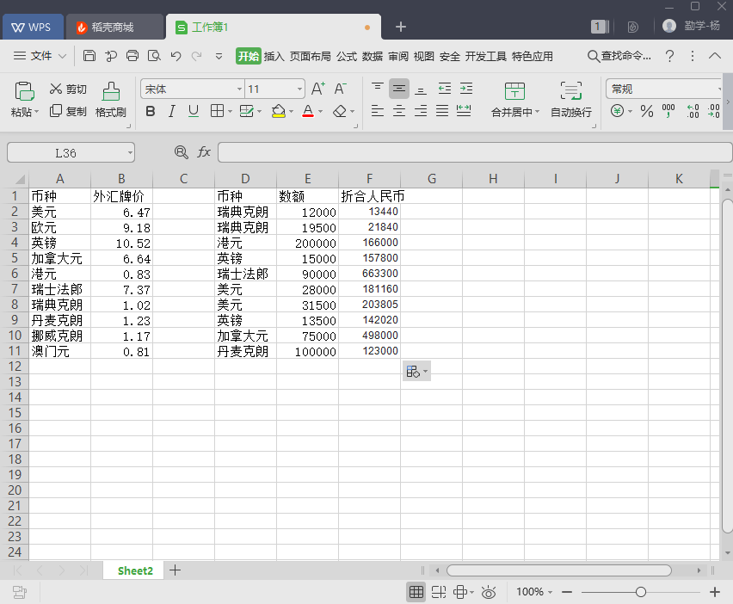Click 查找命令 search command button
Image resolution: width=733 pixels, height=604 pixels.
pos(619,56)
